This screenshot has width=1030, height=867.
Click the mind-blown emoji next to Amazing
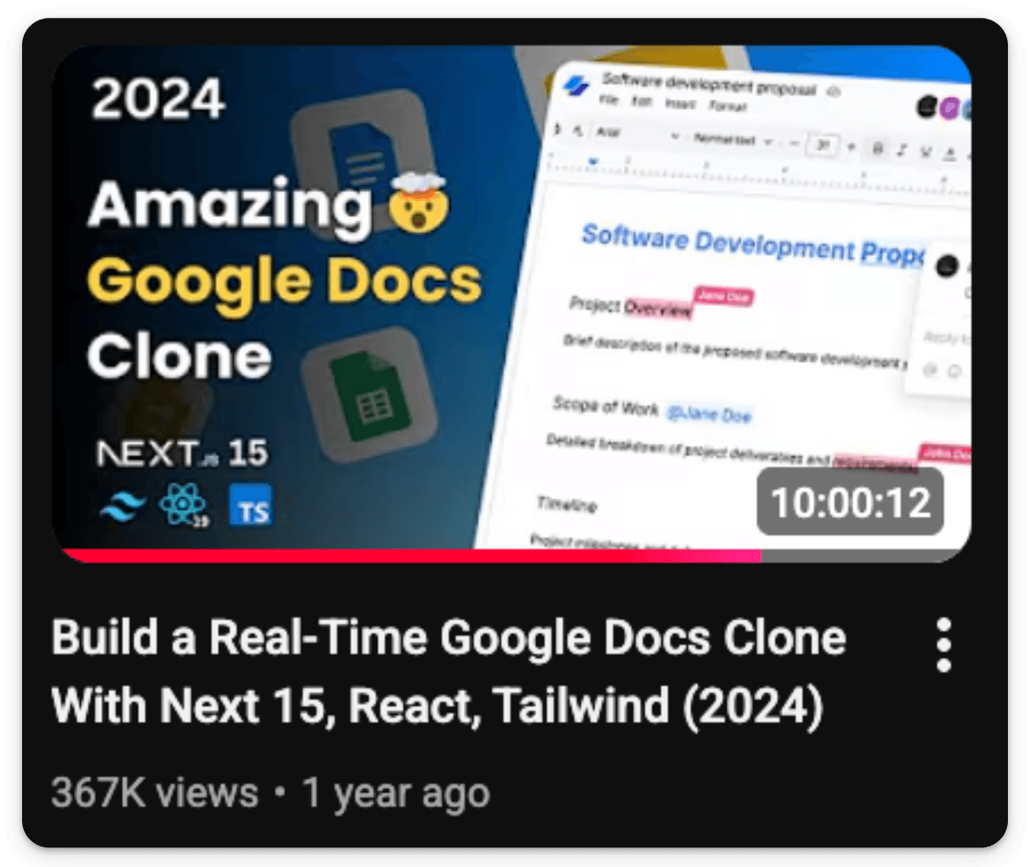(417, 207)
